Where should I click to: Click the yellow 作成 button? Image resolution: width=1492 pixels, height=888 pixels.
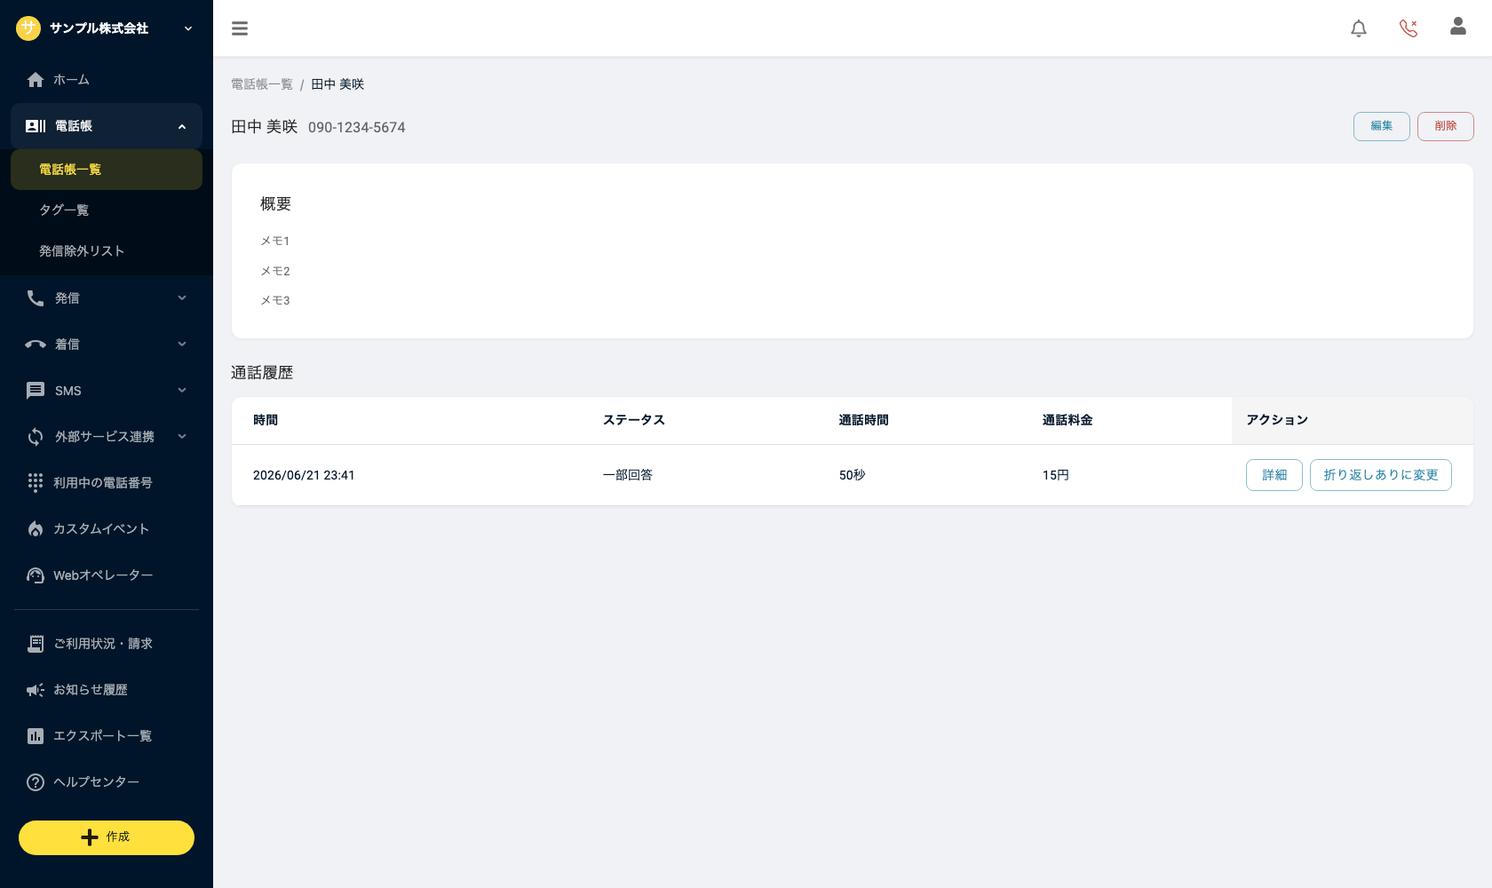[107, 837]
